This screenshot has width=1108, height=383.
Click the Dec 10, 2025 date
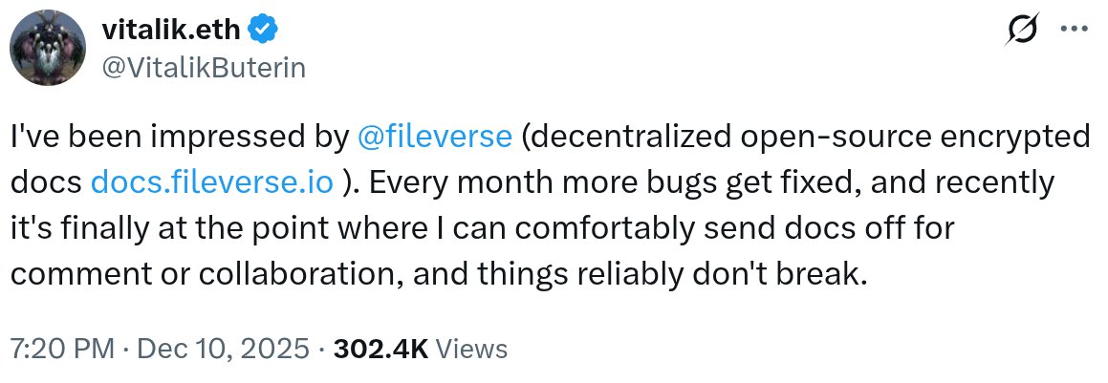(224, 349)
